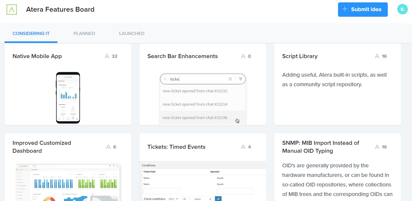Click the vote icon on Native Mobile App
The width and height of the screenshot is (412, 201).
[x=107, y=56]
